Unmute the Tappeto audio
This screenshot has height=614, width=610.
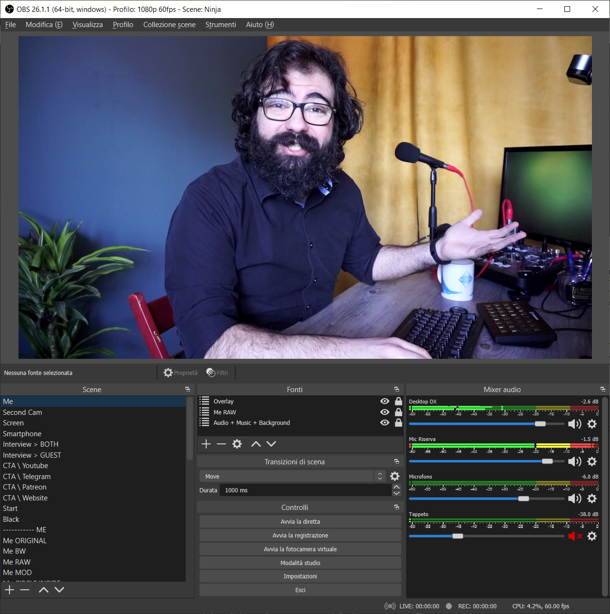point(575,536)
